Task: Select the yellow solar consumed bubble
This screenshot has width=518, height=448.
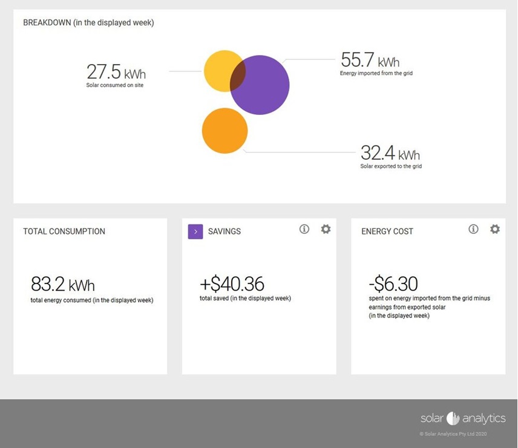Action: point(217,68)
